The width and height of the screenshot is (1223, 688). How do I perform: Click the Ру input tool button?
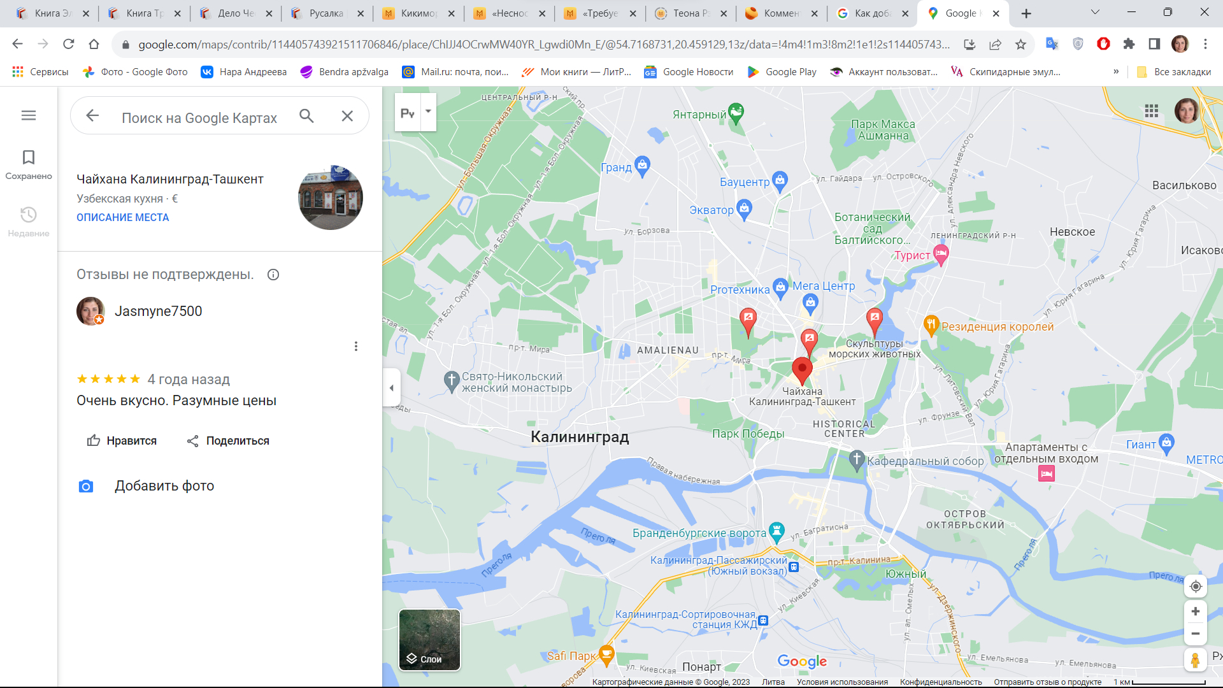click(x=408, y=113)
